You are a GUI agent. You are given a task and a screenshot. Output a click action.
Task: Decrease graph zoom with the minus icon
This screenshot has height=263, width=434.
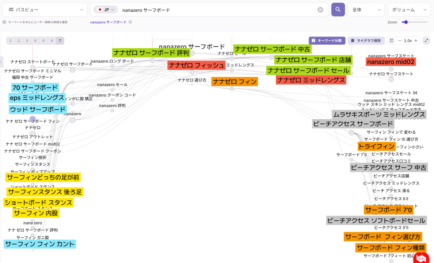tap(400, 41)
